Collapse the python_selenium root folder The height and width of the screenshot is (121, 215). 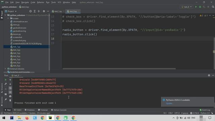(x=5, y=15)
